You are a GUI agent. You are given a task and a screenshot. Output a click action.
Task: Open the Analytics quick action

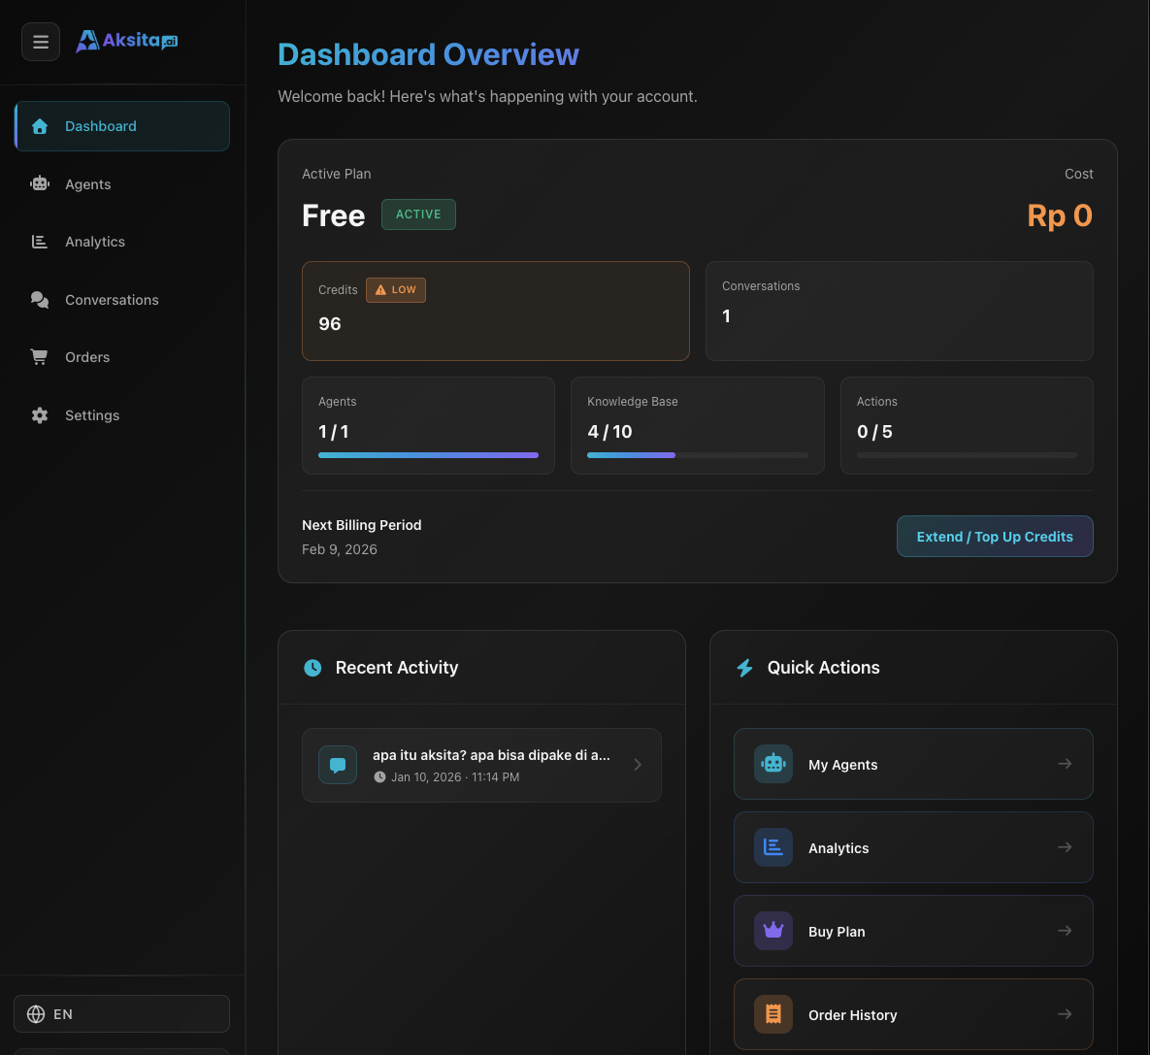point(912,847)
